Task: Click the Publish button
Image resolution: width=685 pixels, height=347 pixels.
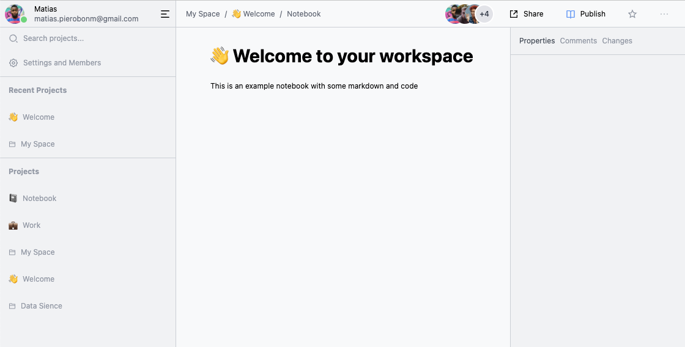Action: click(586, 14)
